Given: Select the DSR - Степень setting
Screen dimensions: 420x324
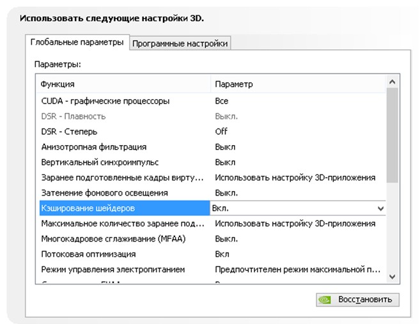Looking at the screenshot, I should [x=70, y=132].
